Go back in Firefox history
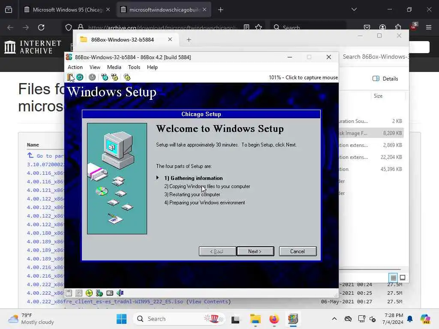The width and height of the screenshot is (439, 329). [10, 27]
